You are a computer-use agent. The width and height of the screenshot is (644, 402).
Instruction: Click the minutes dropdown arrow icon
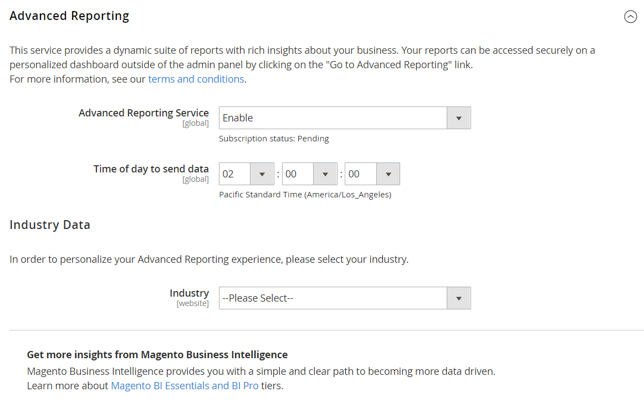click(x=324, y=174)
